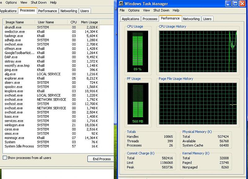Open Shut Down menu beside the File menu

[x=161, y=11]
